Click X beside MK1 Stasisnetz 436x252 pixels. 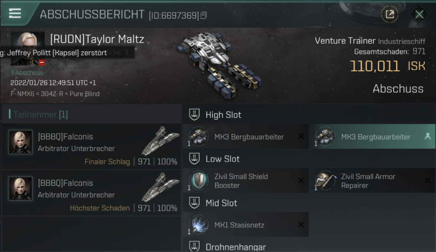(301, 224)
